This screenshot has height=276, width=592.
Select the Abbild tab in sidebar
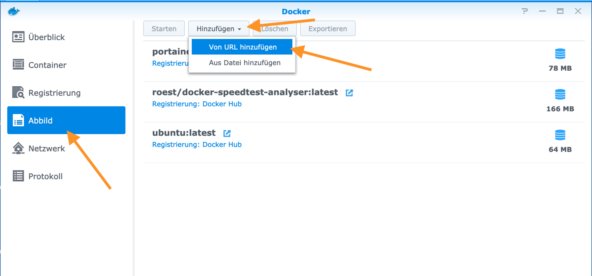pos(66,120)
